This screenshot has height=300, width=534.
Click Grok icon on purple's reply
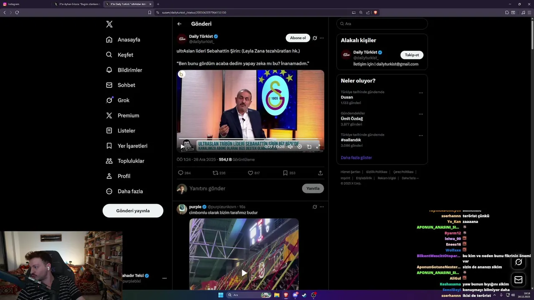(x=315, y=207)
